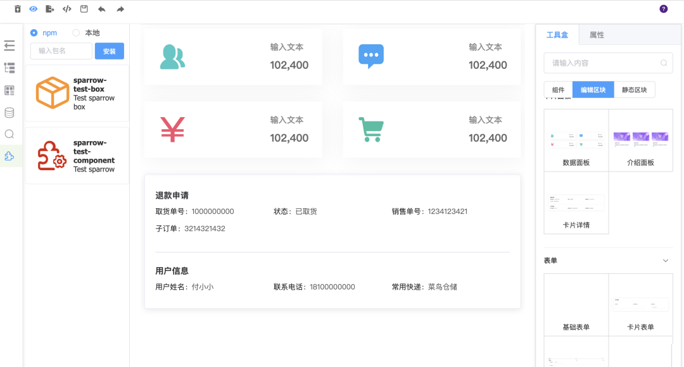This screenshot has height=367, width=684.
Task: Toggle the eye preview icon
Action: (x=34, y=9)
